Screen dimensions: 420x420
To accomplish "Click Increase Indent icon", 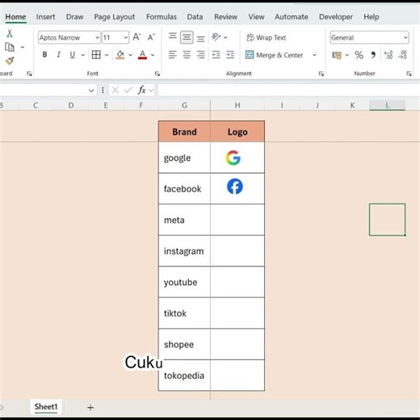I will pyautogui.click(x=230, y=55).
